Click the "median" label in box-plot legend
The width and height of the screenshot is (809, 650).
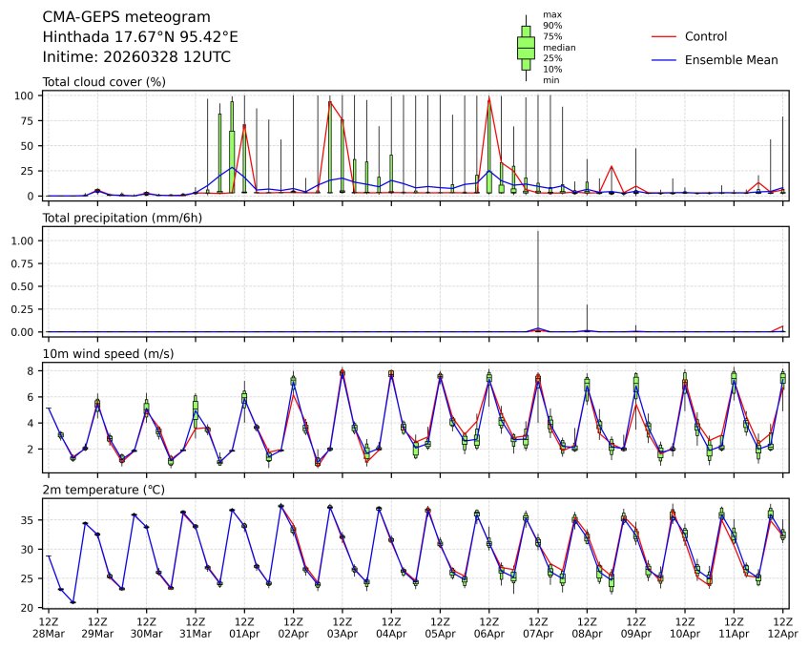[x=558, y=47]
